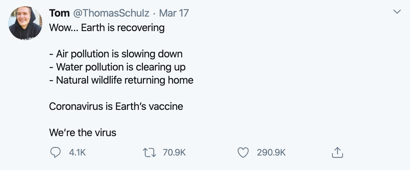Screen dimensions: 410x170
Task: Open the Mar 17 timestamp link
Action: tap(174, 13)
